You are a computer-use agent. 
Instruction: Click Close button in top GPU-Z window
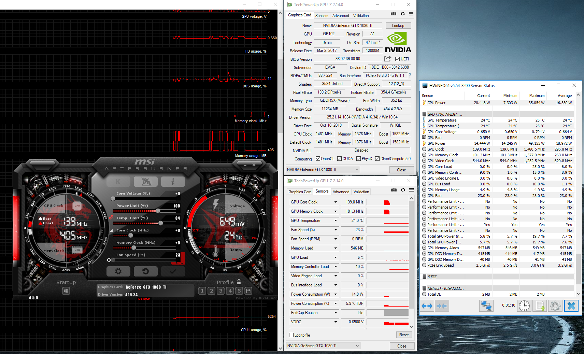click(401, 170)
